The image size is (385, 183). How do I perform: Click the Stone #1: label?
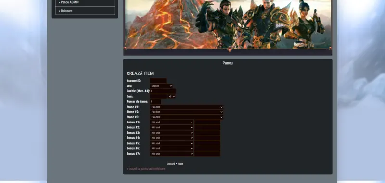133,107
